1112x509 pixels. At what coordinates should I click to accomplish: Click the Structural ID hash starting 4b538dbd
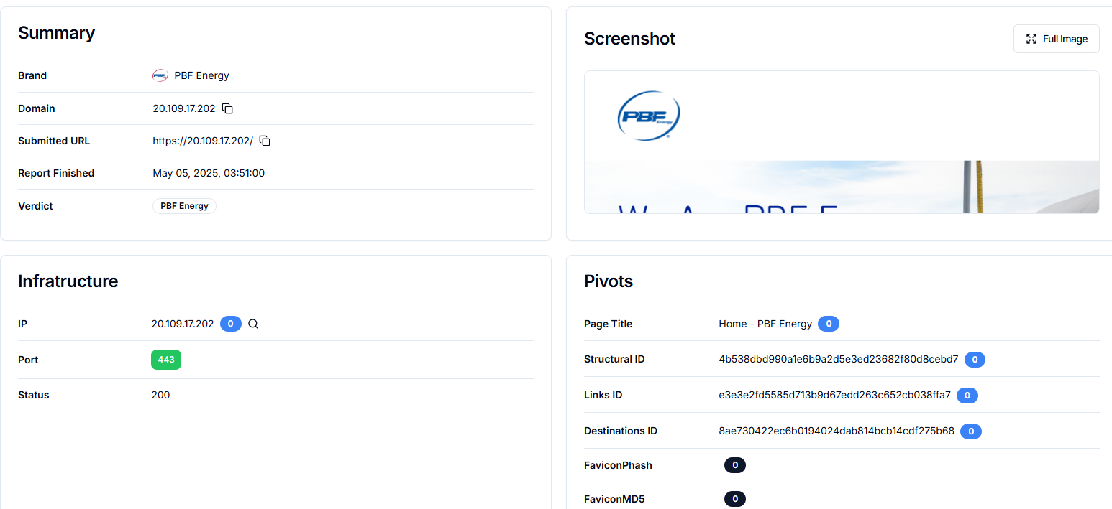point(839,359)
